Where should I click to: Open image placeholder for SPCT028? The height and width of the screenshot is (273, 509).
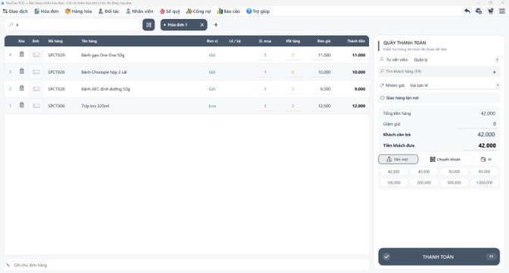tap(36, 88)
